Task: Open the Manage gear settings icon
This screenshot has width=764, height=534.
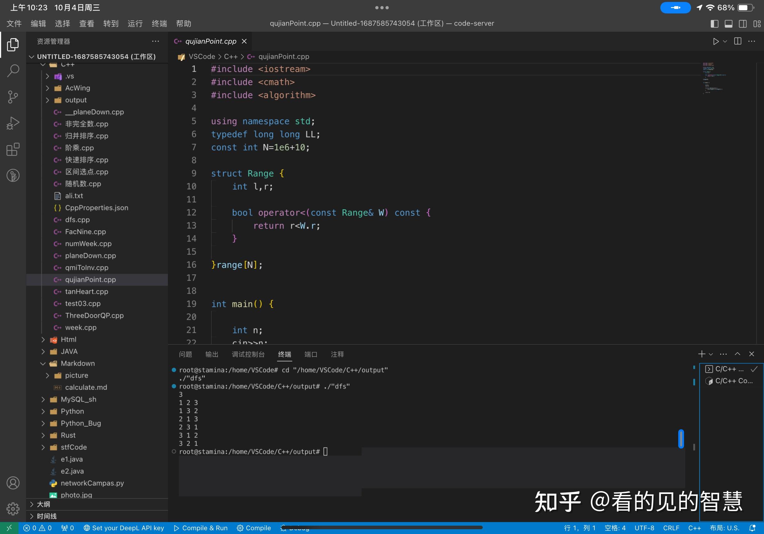Action: tap(13, 508)
